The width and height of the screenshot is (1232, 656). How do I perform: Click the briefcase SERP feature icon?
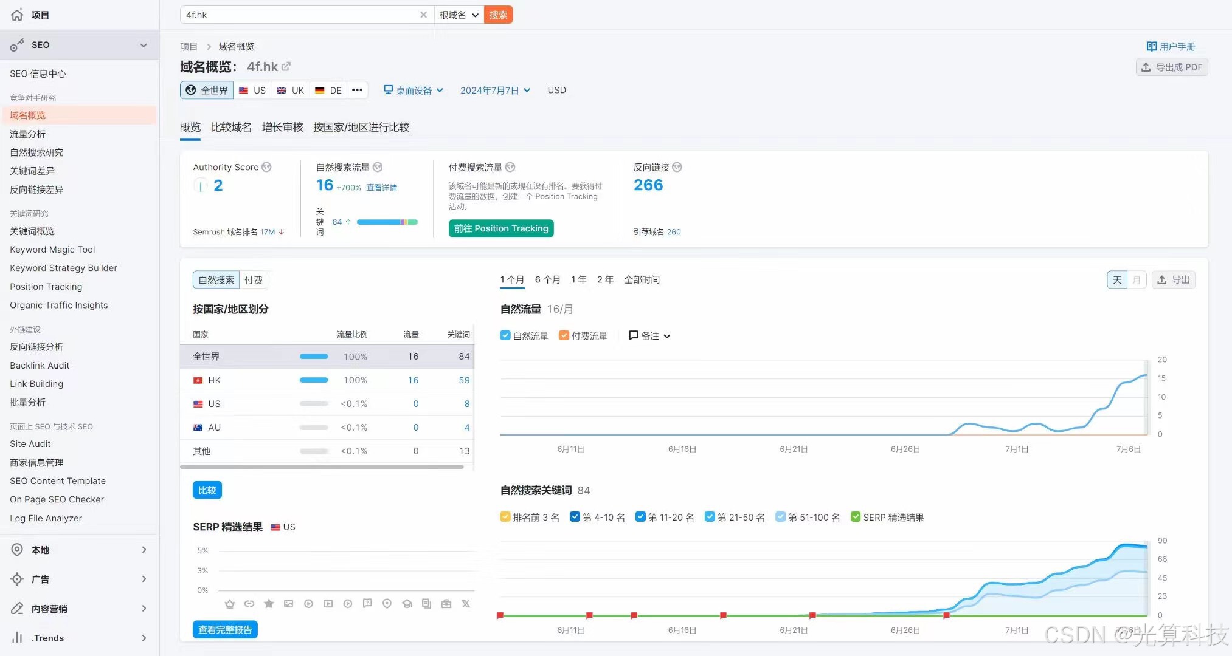(446, 604)
